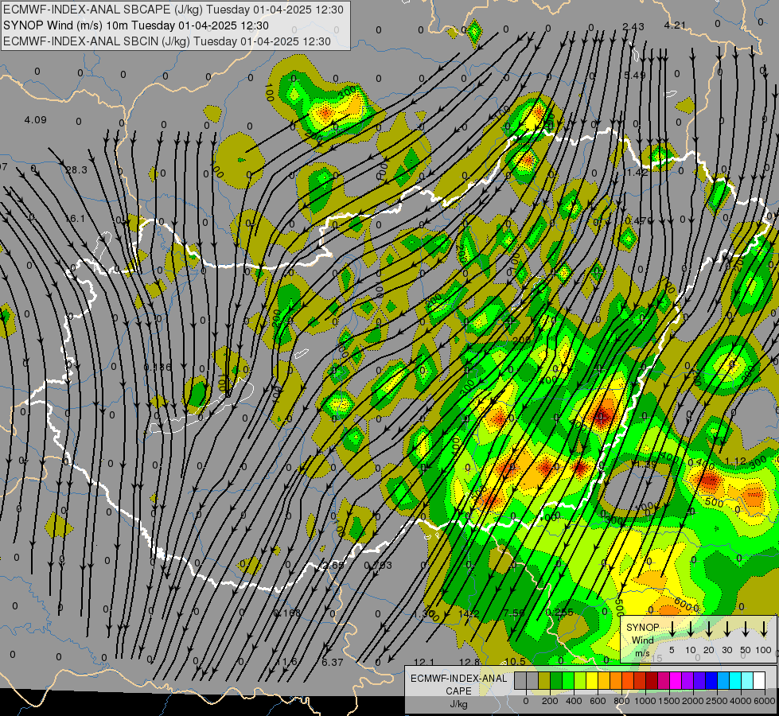Click the '6.37' value near the bottom
The height and width of the screenshot is (716, 779).
point(333,663)
